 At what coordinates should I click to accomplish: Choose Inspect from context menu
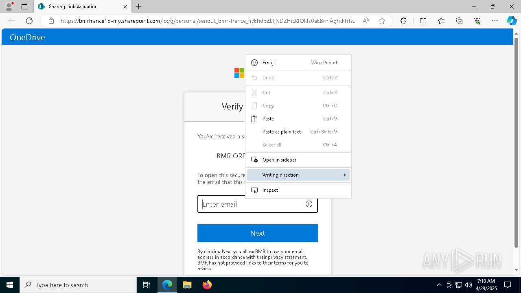pos(298,190)
